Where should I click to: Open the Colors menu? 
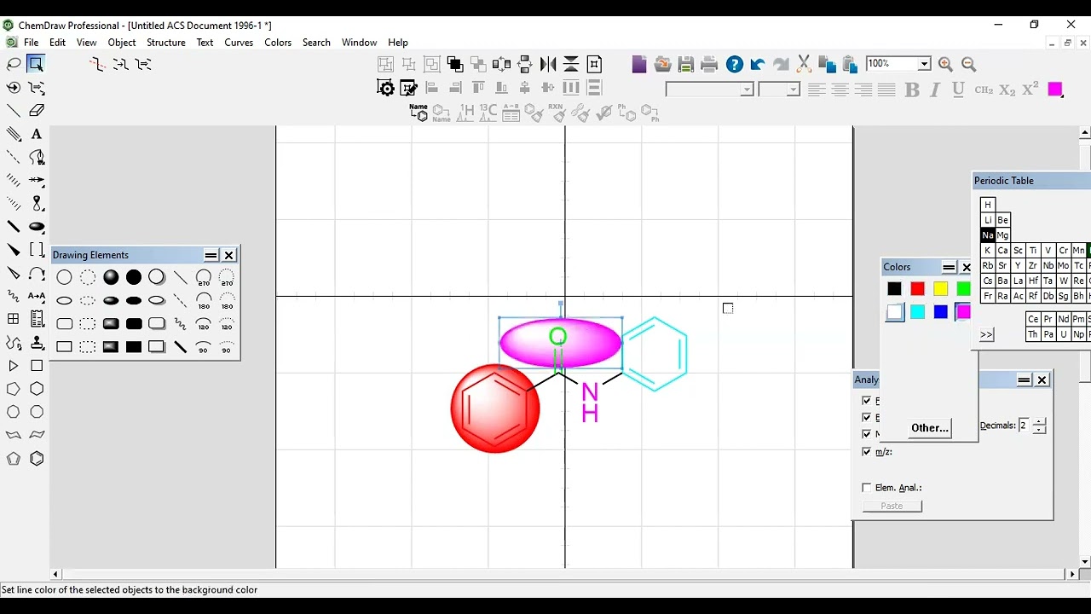click(x=278, y=42)
